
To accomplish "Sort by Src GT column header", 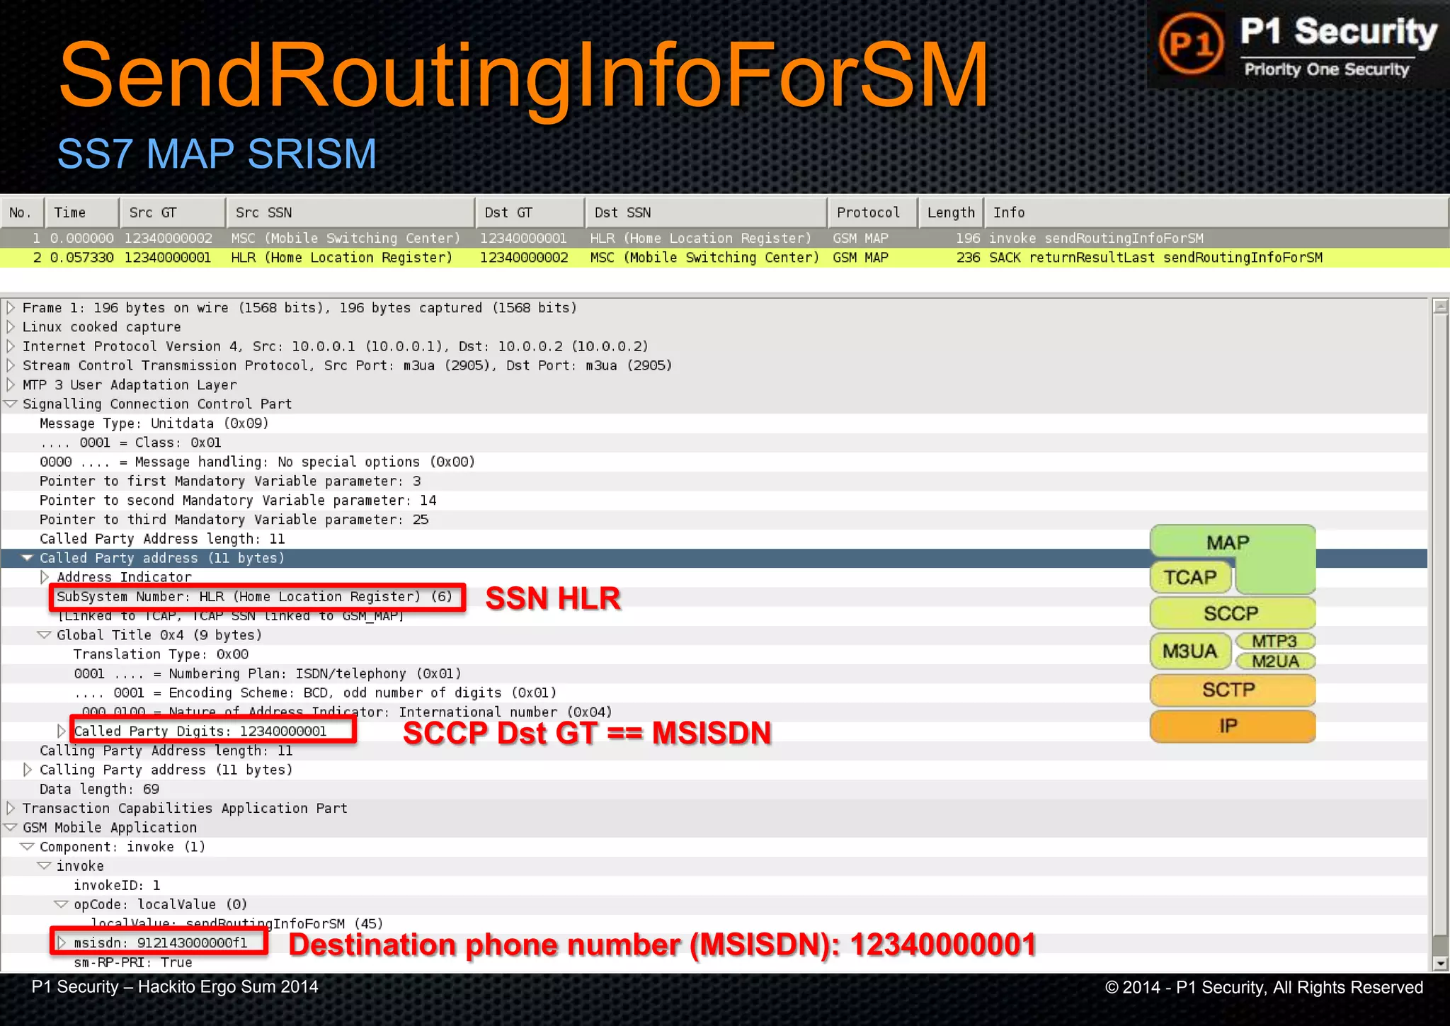I will click(x=173, y=212).
